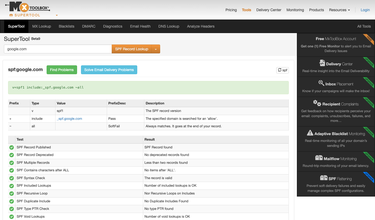Open Monitoring in top navigation
The width and height of the screenshot is (375, 220).
pyautogui.click(x=295, y=10)
